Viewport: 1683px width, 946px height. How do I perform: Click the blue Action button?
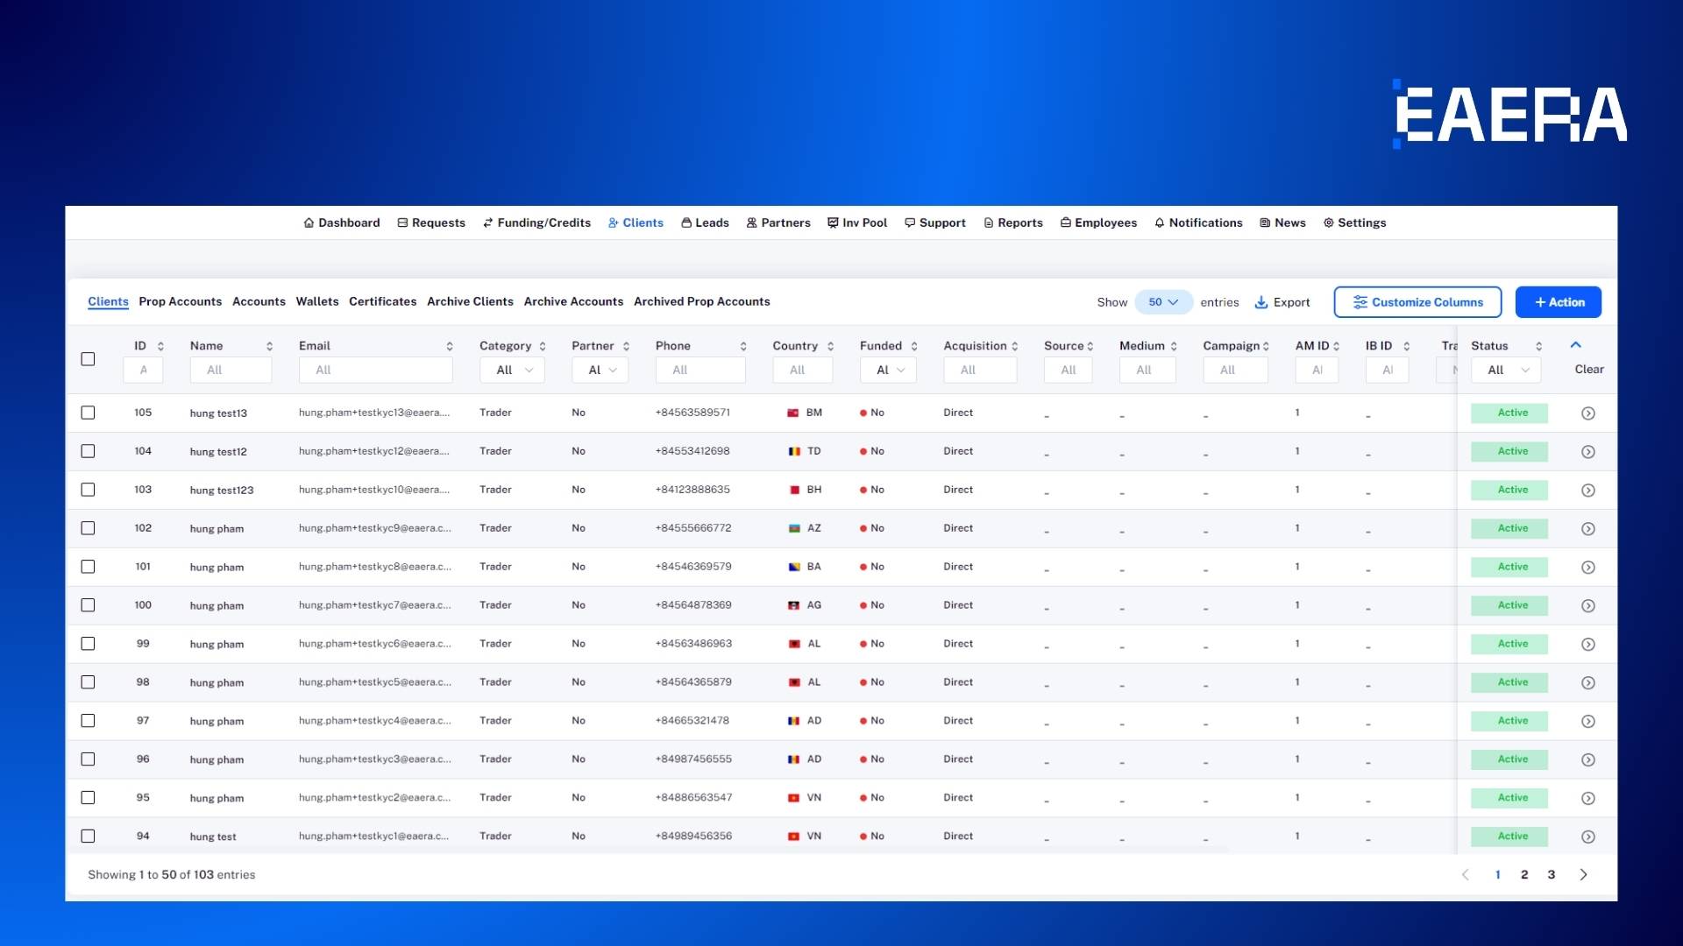[1558, 302]
